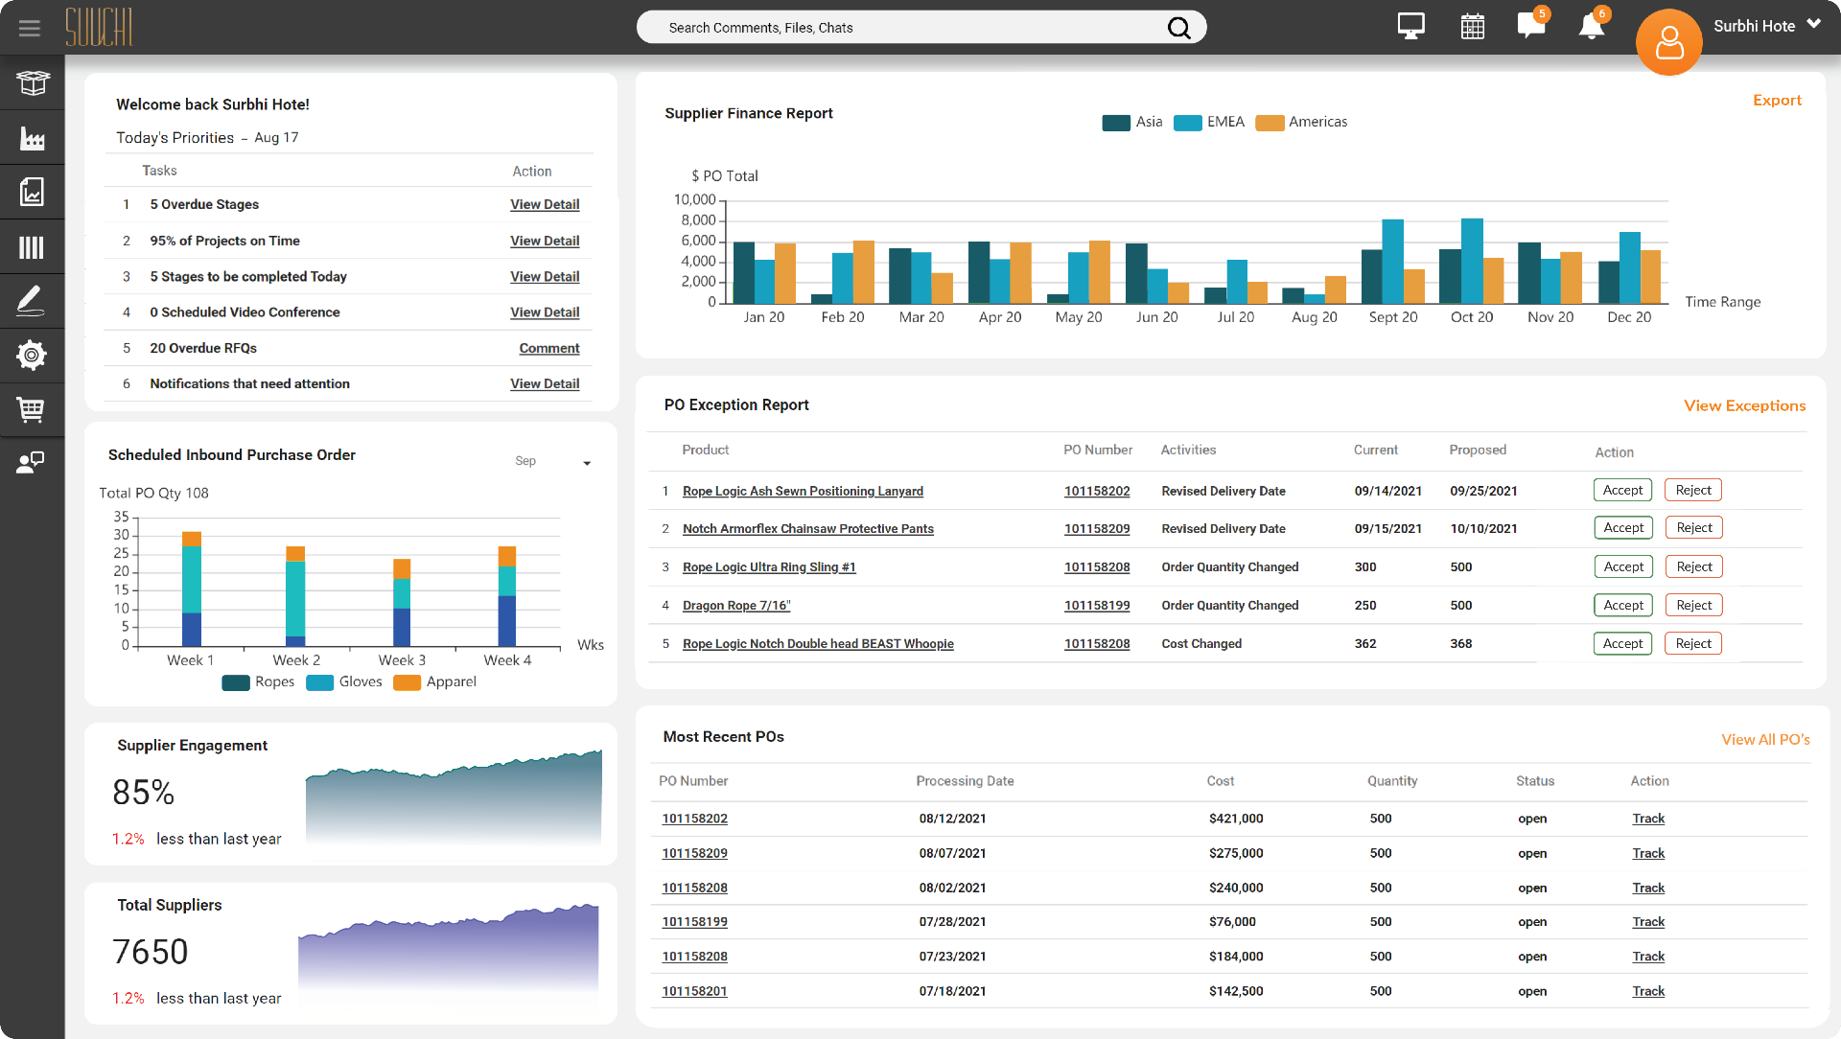The height and width of the screenshot is (1039, 1841).
Task: Export the Supplier Finance Report
Action: click(x=1777, y=100)
